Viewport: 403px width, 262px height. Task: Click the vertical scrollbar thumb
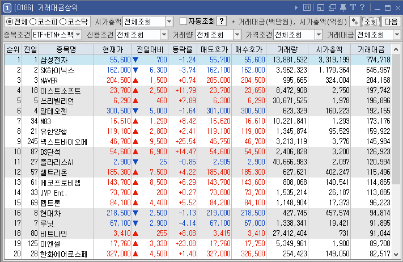(x=396, y=119)
